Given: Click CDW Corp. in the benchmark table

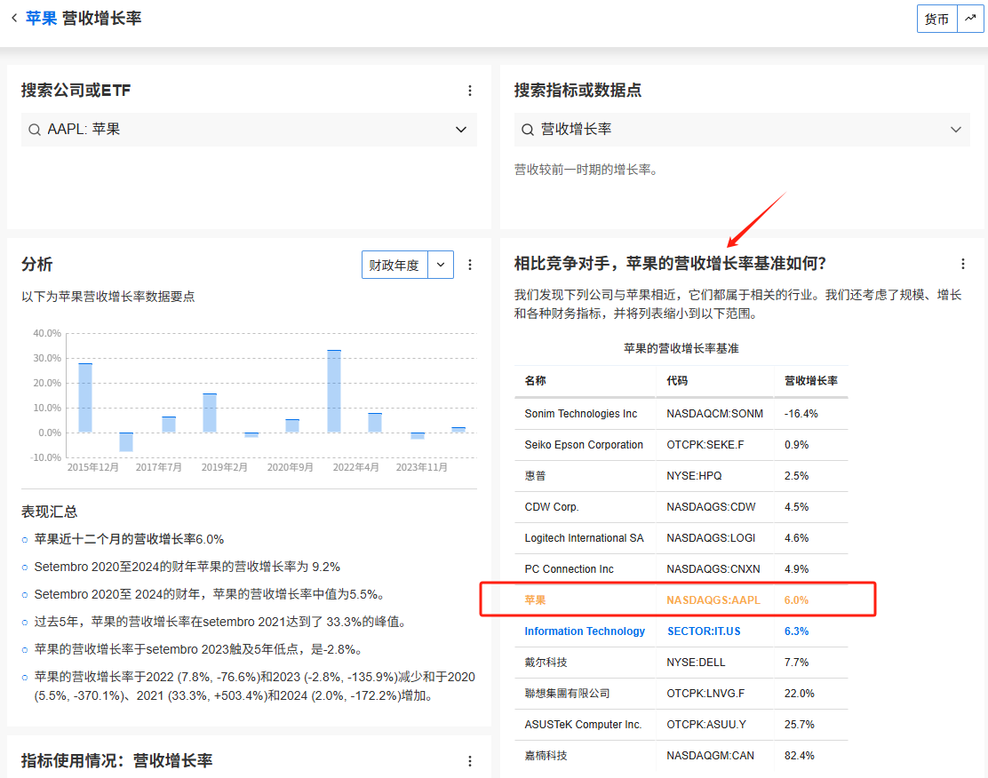Looking at the screenshot, I should pos(552,507).
